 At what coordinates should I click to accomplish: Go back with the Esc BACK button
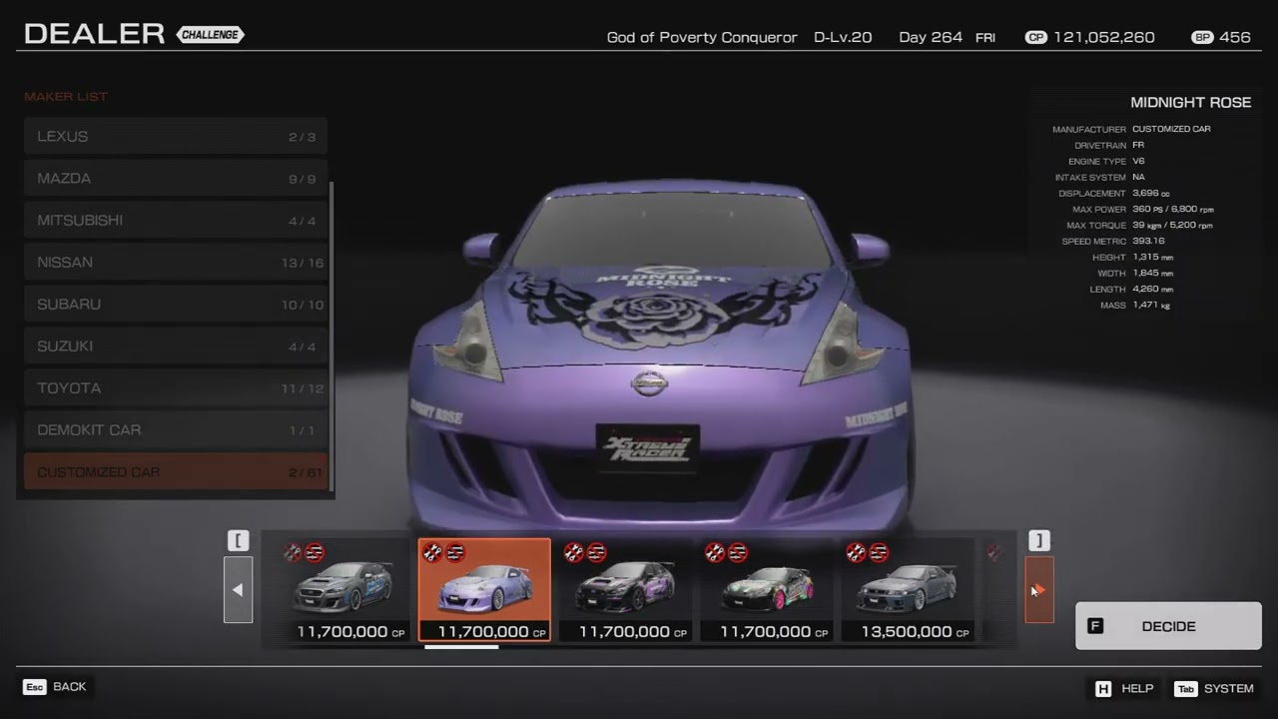click(55, 687)
